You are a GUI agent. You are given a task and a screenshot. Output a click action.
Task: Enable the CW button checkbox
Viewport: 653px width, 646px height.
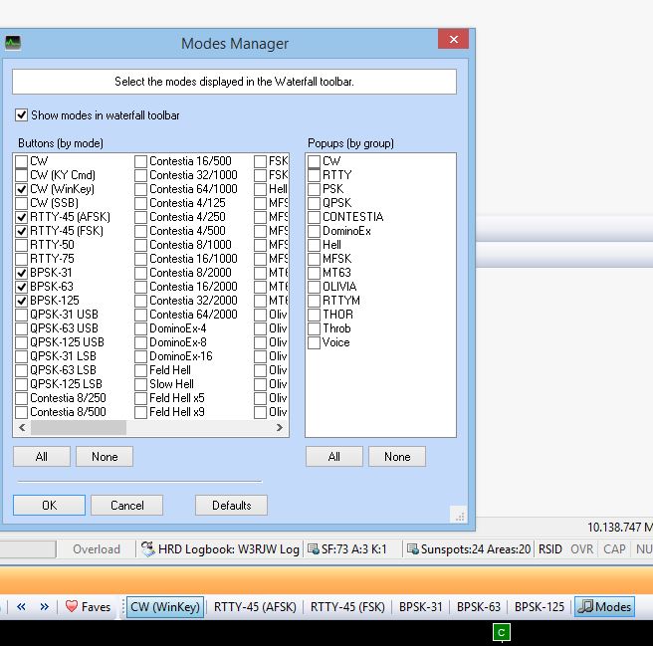21,161
